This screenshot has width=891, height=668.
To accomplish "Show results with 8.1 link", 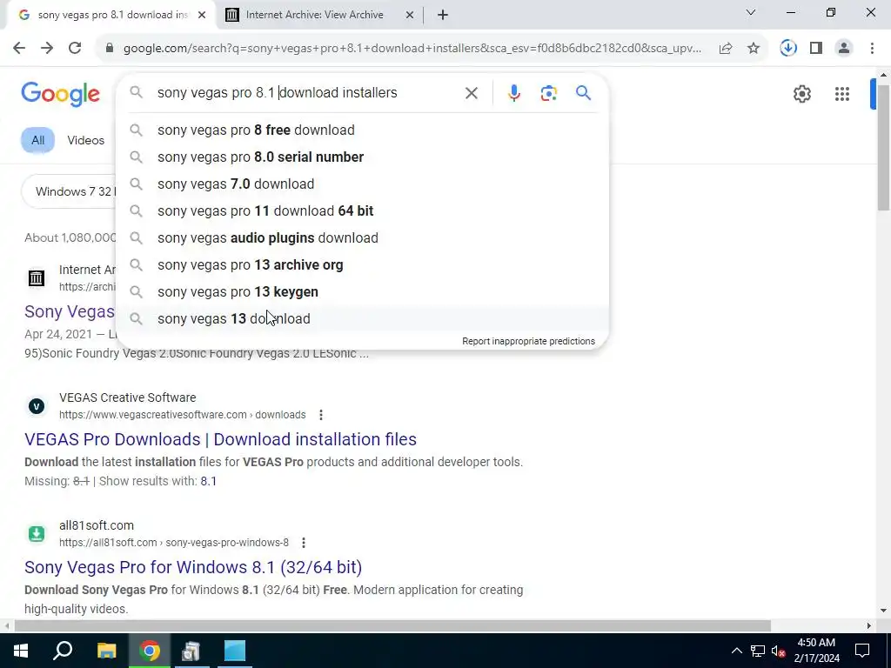I will 209,482.
